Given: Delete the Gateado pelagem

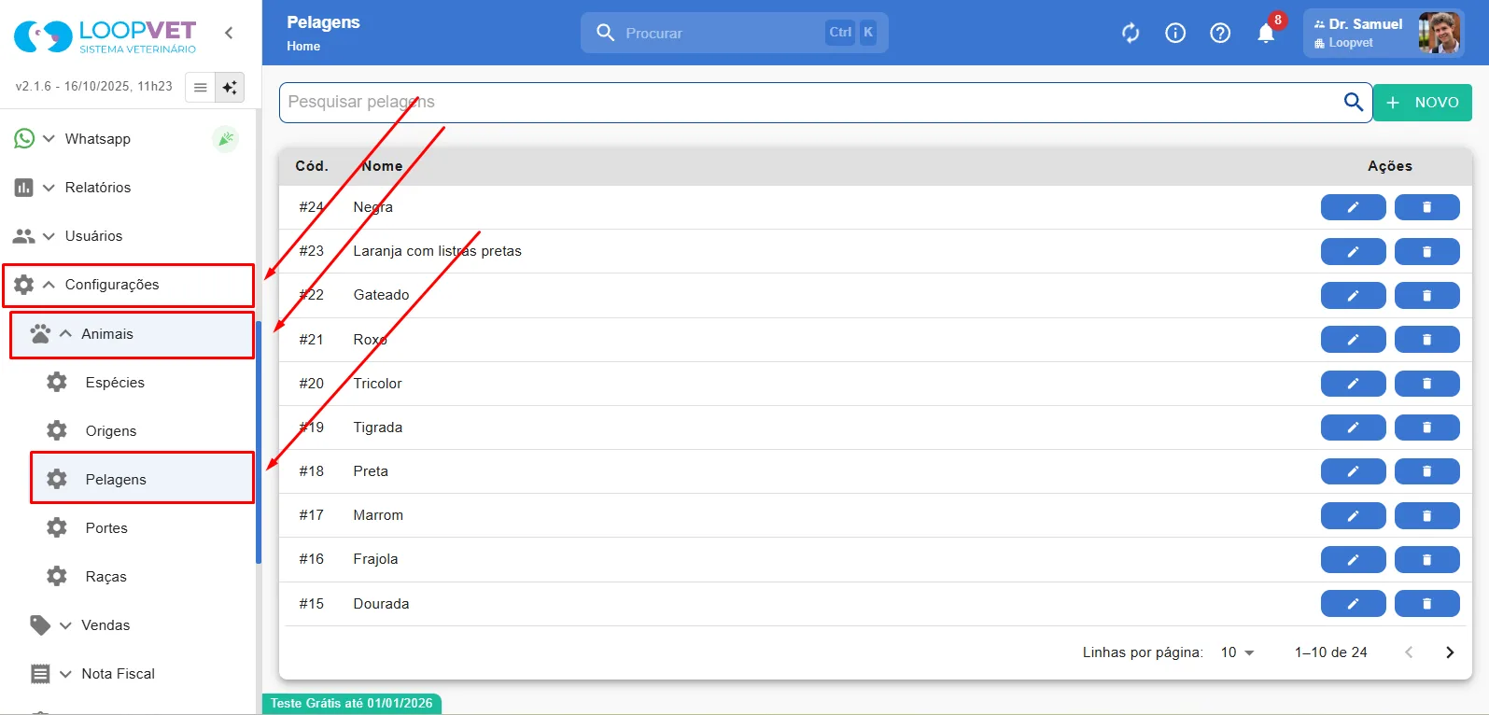Looking at the screenshot, I should 1426,295.
